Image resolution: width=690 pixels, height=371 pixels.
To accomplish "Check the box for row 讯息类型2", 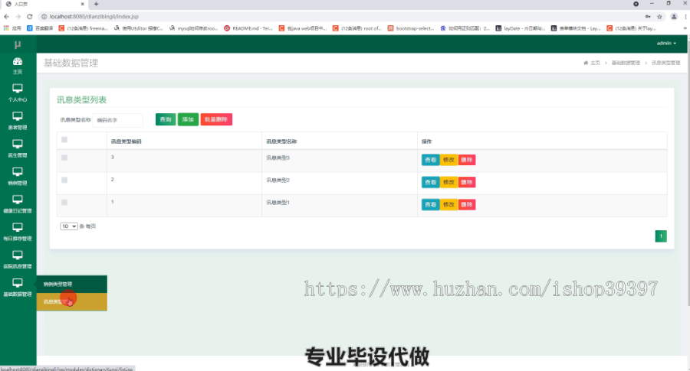I will [x=64, y=180].
